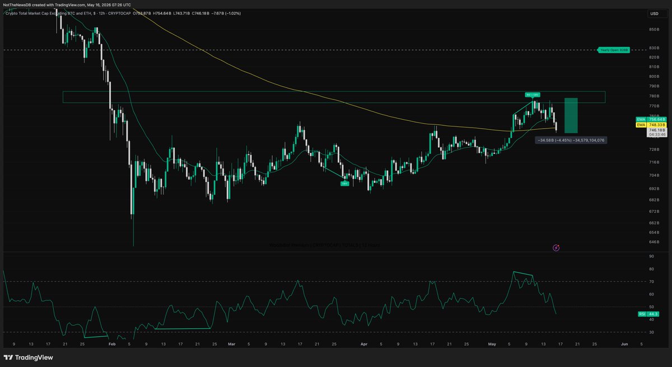Click 50 on the RSI scale
The width and height of the screenshot is (672, 367).
[x=651, y=307]
